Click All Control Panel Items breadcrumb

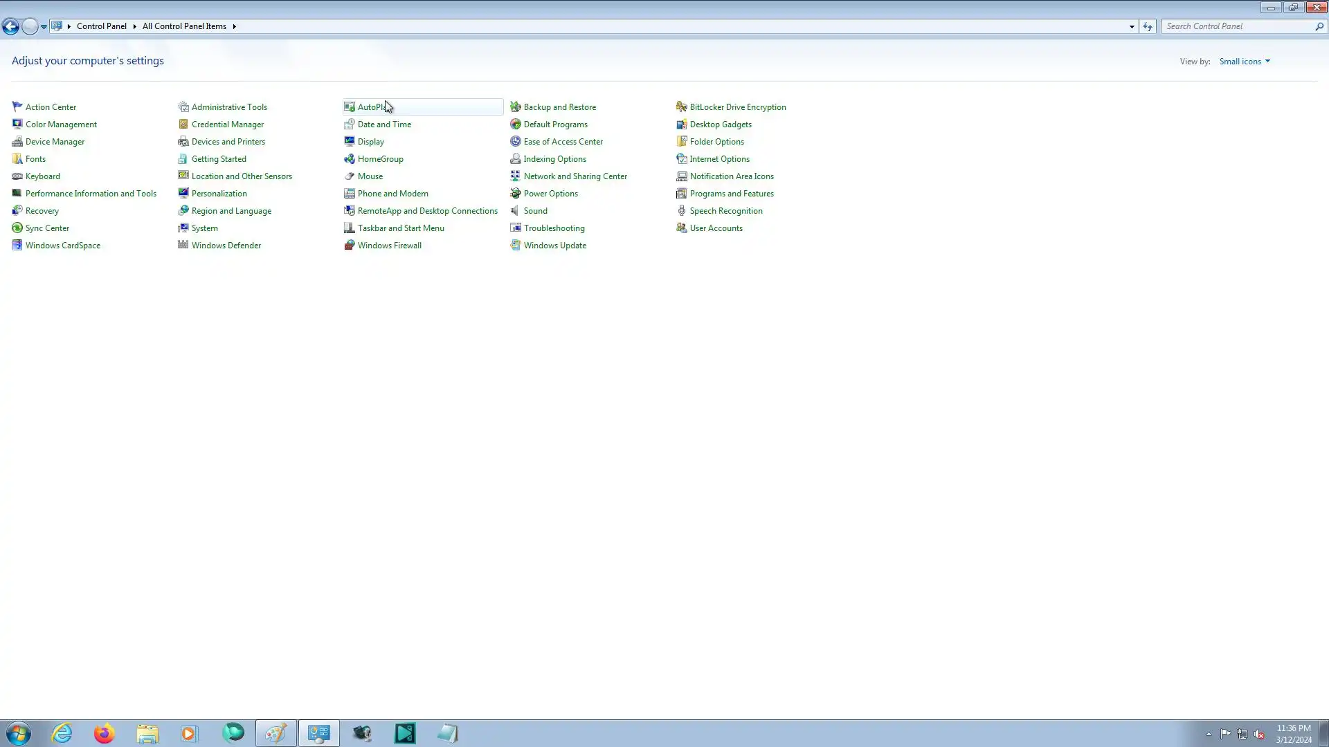click(x=184, y=26)
